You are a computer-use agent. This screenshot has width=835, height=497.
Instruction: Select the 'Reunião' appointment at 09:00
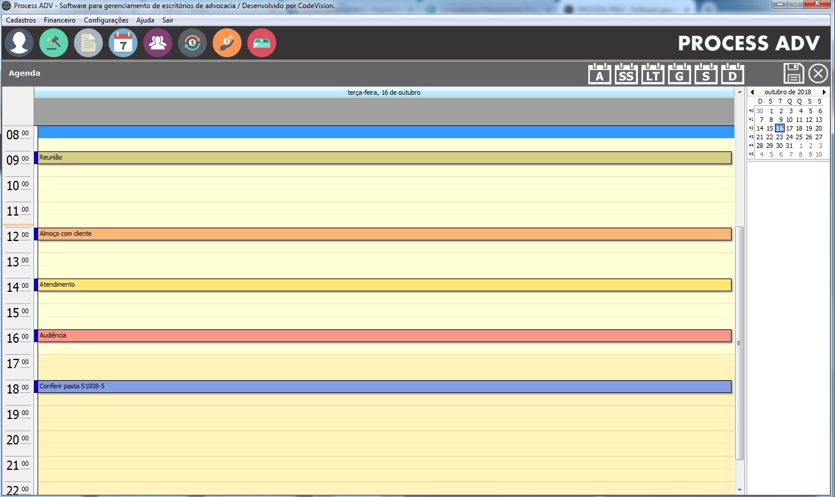pyautogui.click(x=384, y=158)
